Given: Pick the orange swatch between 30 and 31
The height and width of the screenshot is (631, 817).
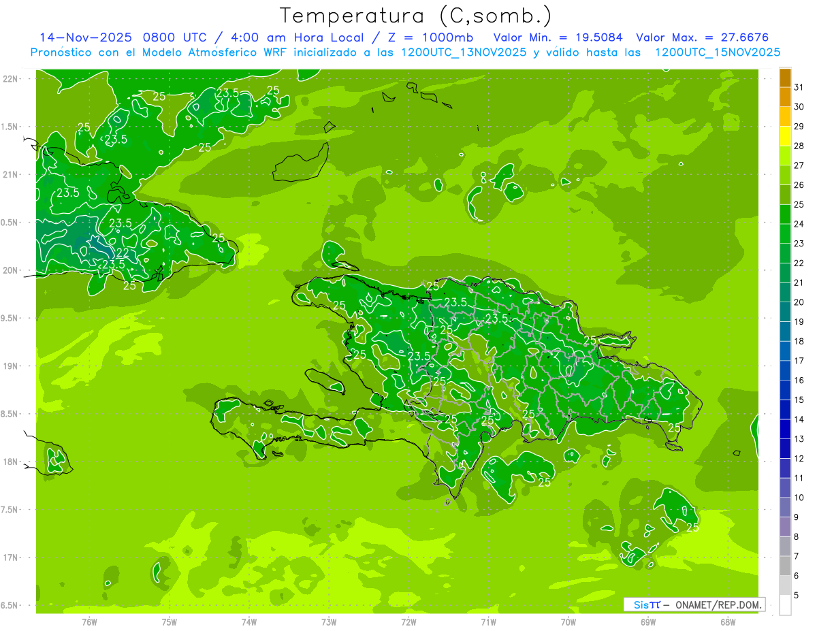Looking at the screenshot, I should (x=785, y=97).
